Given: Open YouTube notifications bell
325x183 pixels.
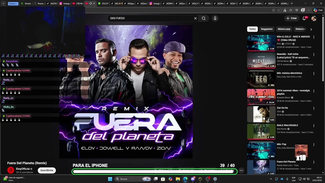Looking at the screenshot, I should (x=304, y=18).
